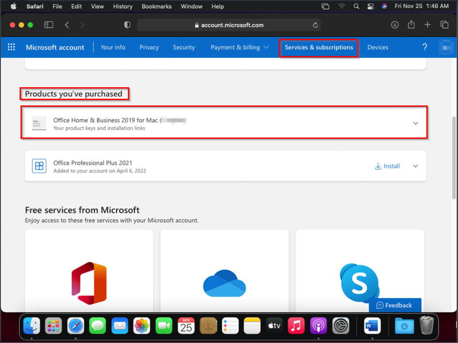Go to the Security tab
The image size is (458, 343).
point(184,47)
